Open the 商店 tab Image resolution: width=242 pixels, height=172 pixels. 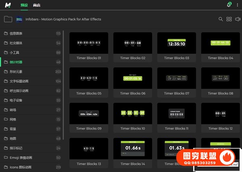coord(37,5)
